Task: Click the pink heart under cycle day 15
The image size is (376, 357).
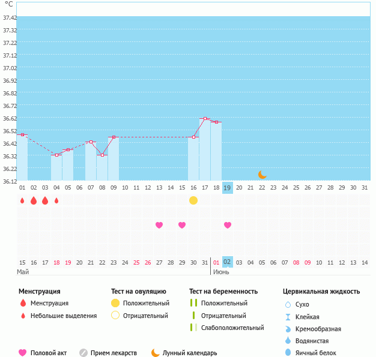Action: [182, 225]
